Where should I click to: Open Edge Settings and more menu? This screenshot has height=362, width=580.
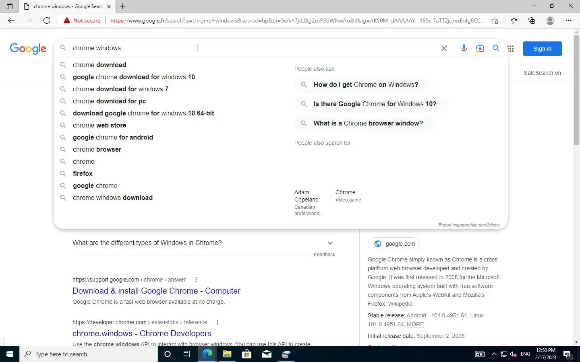point(569,21)
